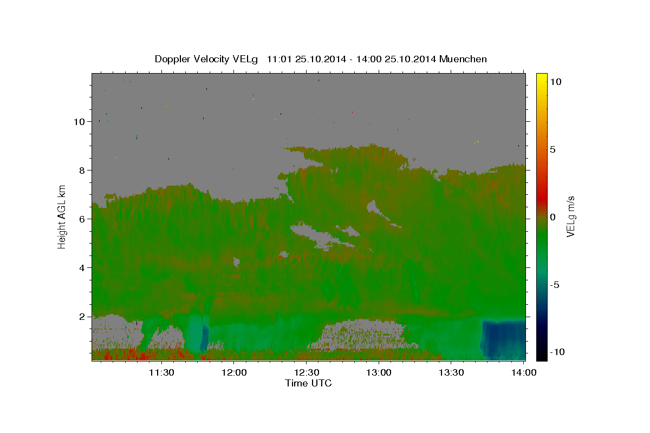Click the '13:00' time axis label
Viewport: 650px width, 433px height.
pyautogui.click(x=379, y=372)
